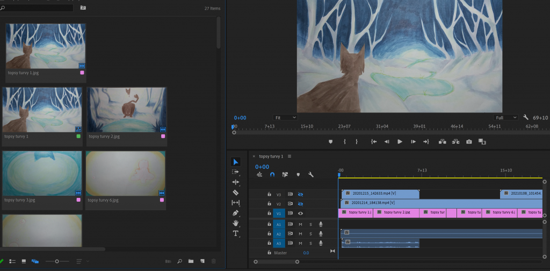
Task: Solo track A2
Action: click(310, 234)
